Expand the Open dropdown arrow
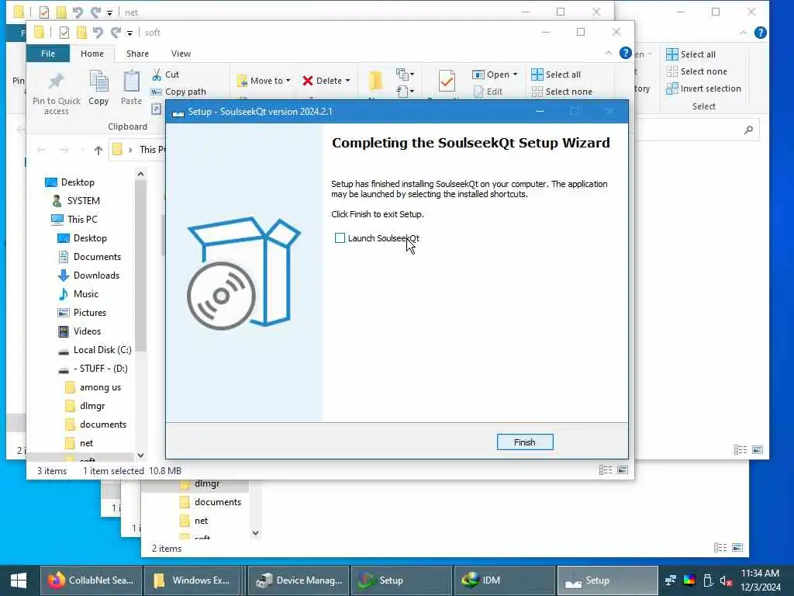794x596 pixels. [x=515, y=74]
